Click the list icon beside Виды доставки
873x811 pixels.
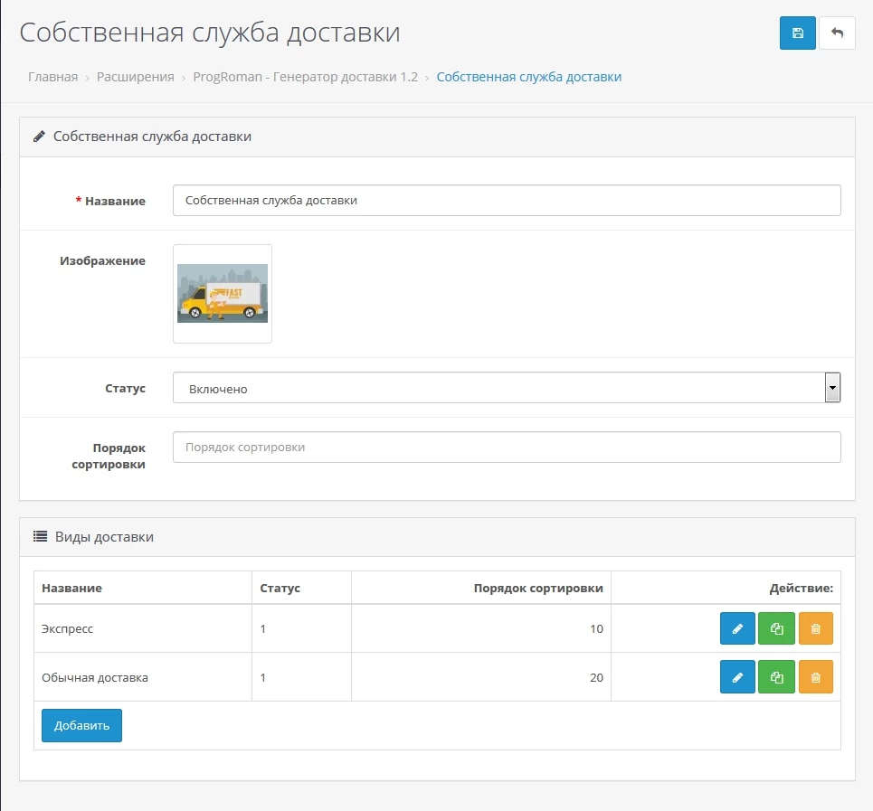tap(40, 537)
